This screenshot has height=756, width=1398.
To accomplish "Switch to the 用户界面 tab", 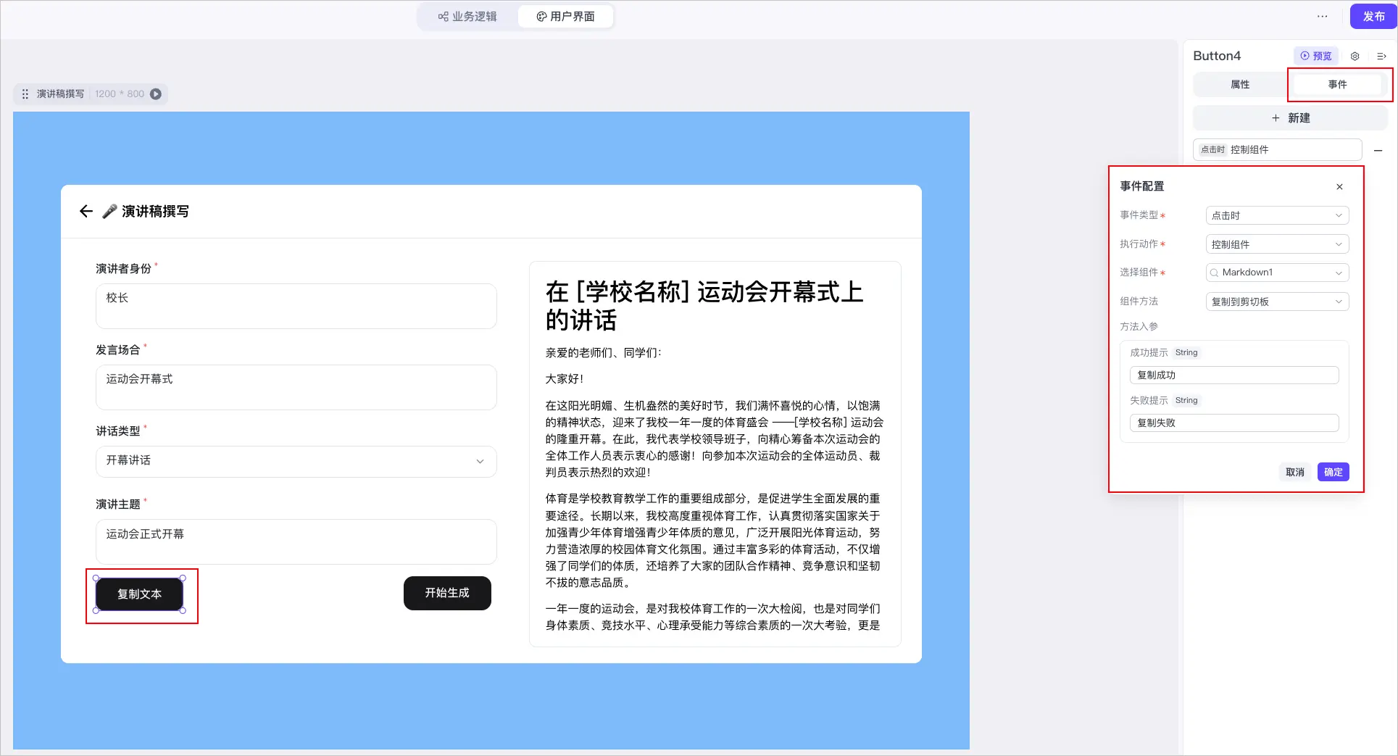I will coord(565,16).
